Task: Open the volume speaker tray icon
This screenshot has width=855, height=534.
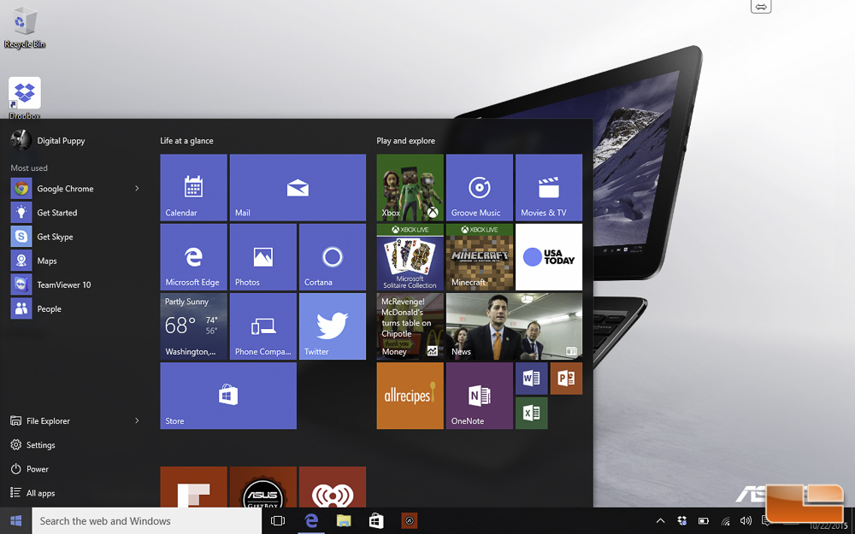Action: pyautogui.click(x=746, y=521)
